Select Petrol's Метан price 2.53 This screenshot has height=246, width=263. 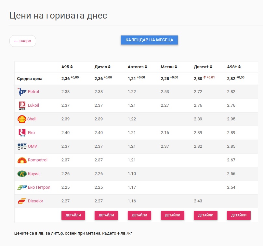[x=165, y=92]
